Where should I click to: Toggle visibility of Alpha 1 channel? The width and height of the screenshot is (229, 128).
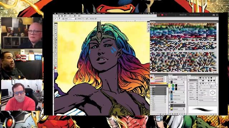pos(151,96)
